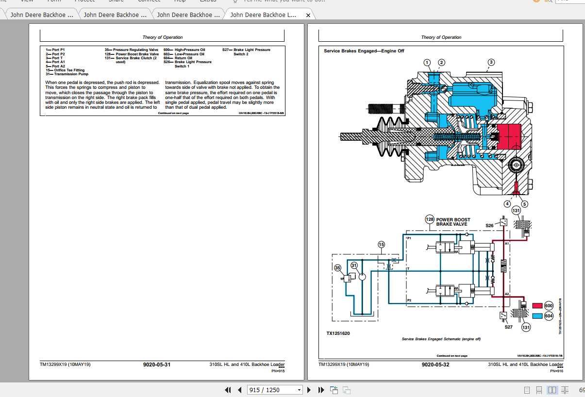Go to the previous page
Image resolution: width=585 pixels, height=397 pixels.
coord(239,390)
